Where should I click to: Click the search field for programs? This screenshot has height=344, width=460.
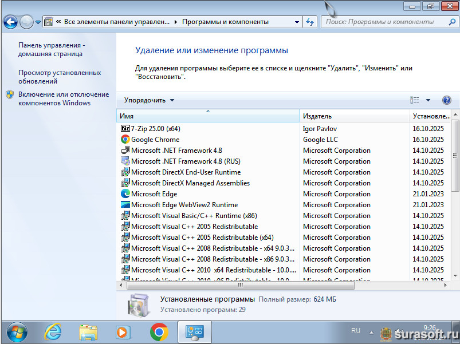point(384,22)
